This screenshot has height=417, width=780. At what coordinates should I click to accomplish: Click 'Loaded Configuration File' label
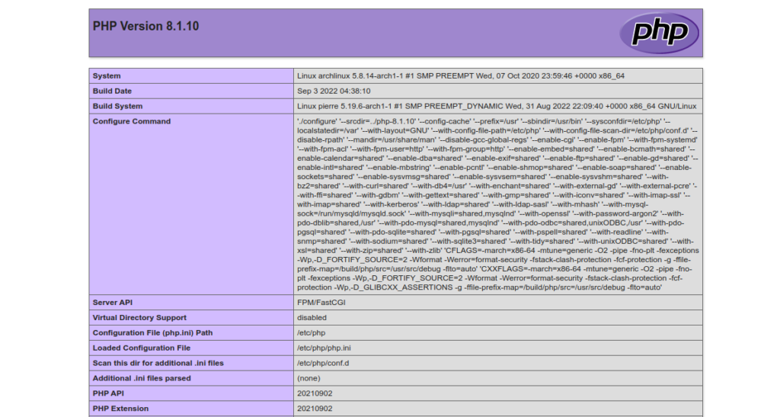[x=141, y=348]
